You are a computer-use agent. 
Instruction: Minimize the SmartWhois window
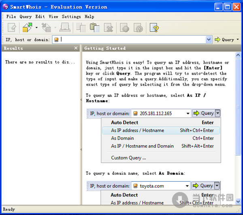[x=218, y=7]
